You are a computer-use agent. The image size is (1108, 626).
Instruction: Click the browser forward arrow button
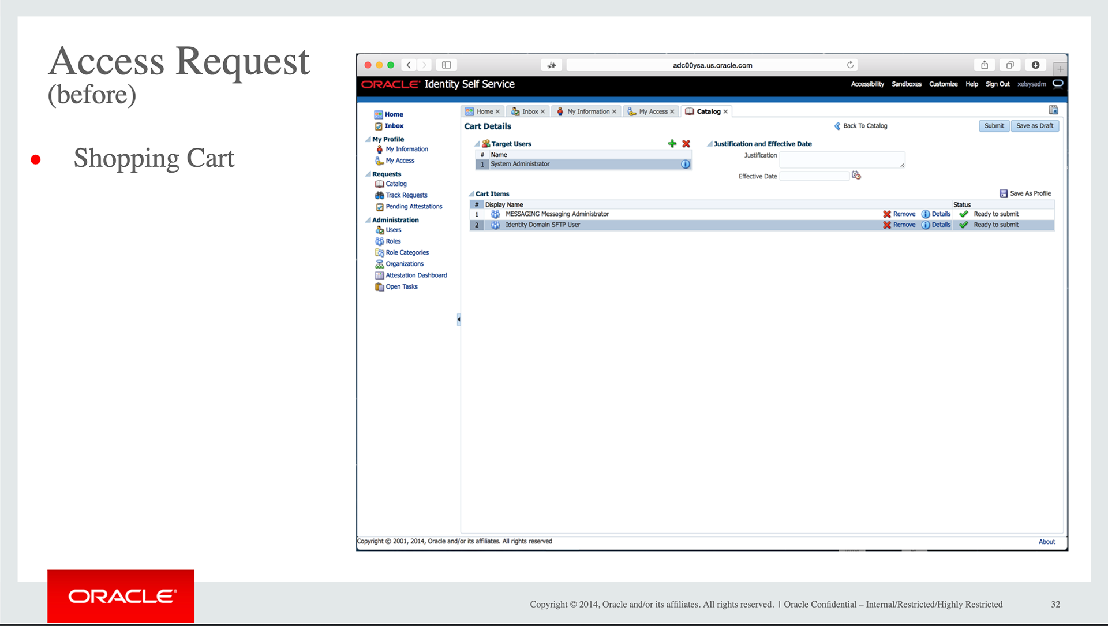click(x=424, y=65)
